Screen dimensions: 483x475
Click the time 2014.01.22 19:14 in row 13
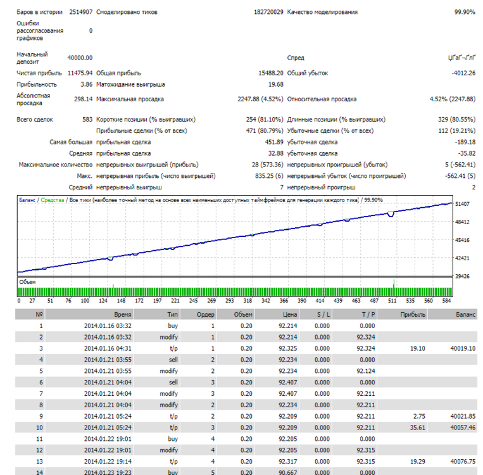[x=108, y=462]
